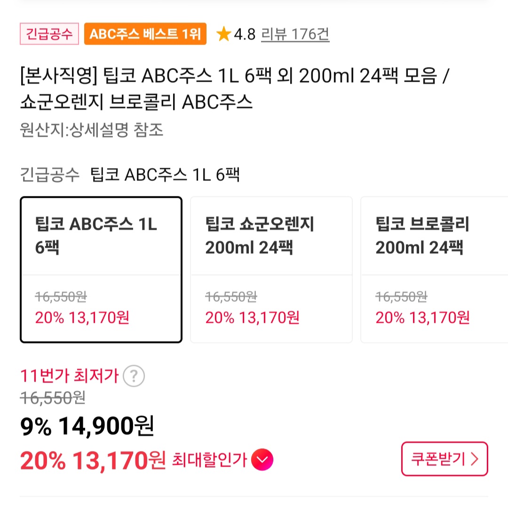
Task: Expand the 최대할인가 red chevron
Action: click(x=262, y=460)
